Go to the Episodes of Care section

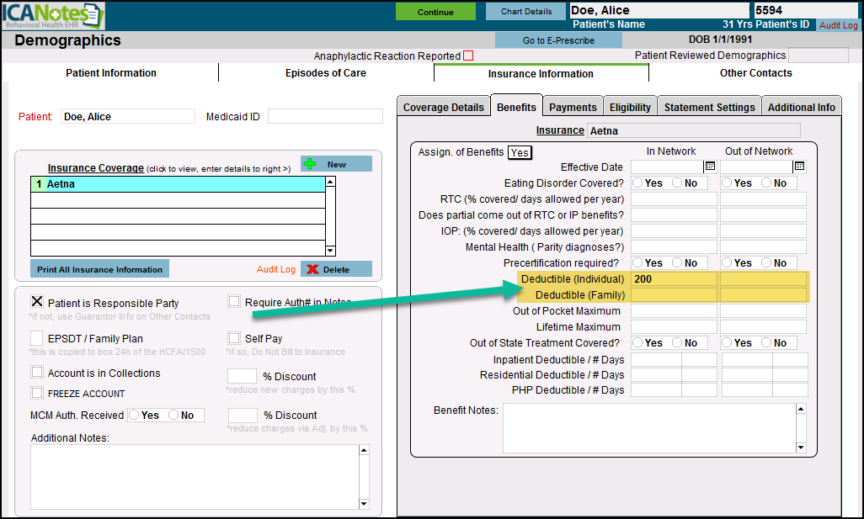tap(325, 73)
